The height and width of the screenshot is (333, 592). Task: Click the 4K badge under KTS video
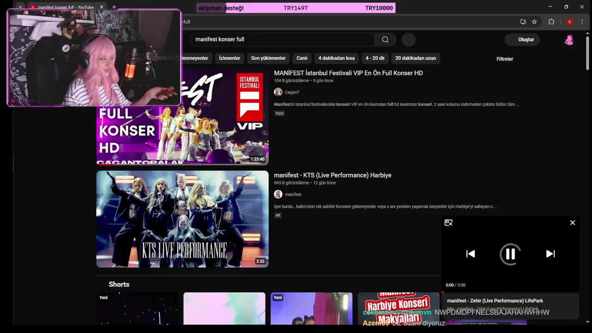[278, 216]
